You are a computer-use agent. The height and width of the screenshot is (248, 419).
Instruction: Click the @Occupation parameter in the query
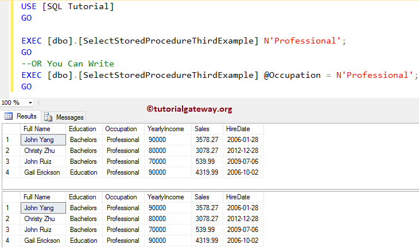click(292, 75)
